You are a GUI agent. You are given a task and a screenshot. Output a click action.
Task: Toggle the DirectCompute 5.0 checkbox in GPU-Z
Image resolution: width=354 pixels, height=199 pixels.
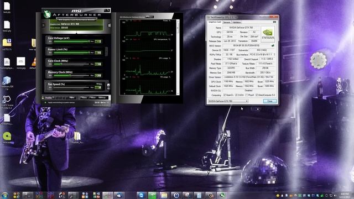pyautogui.click(x=257, y=95)
